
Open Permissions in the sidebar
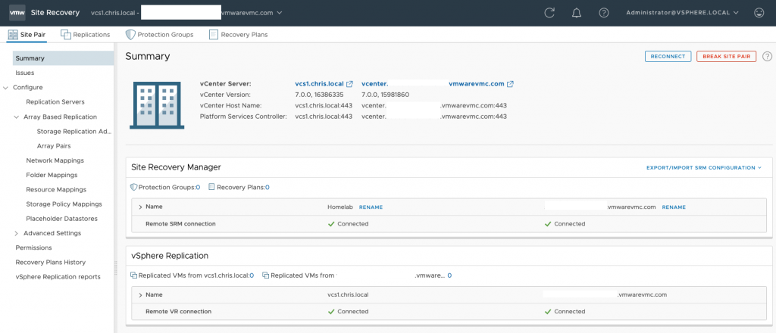pyautogui.click(x=33, y=247)
